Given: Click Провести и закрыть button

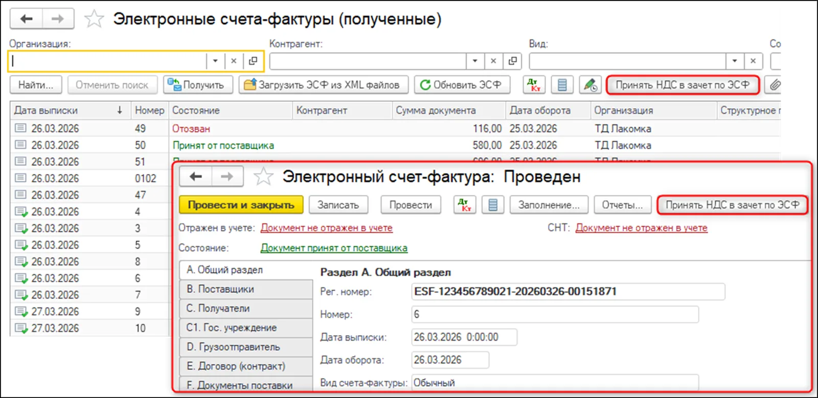Looking at the screenshot, I should [241, 205].
